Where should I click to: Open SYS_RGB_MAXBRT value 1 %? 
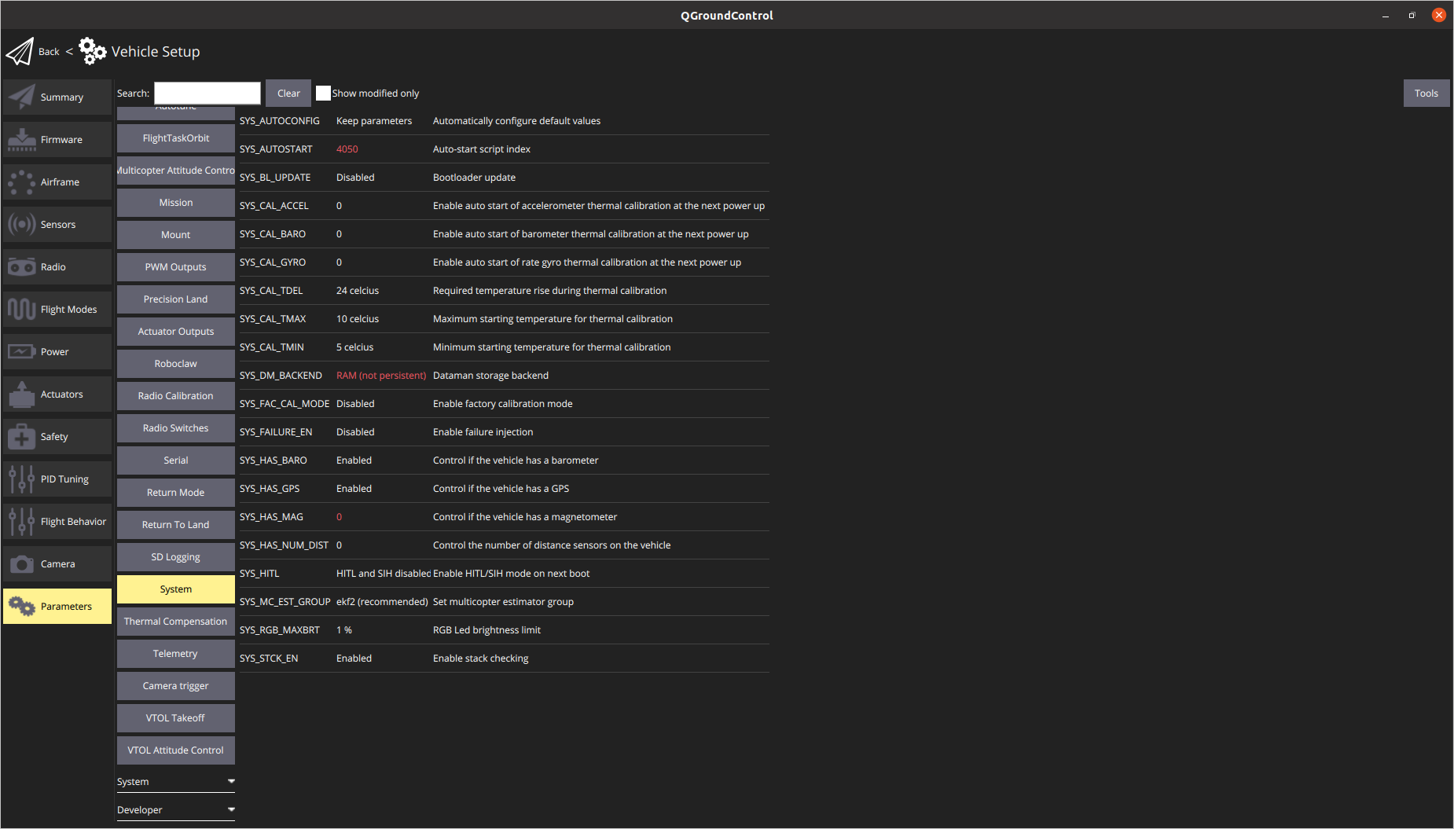click(x=344, y=630)
